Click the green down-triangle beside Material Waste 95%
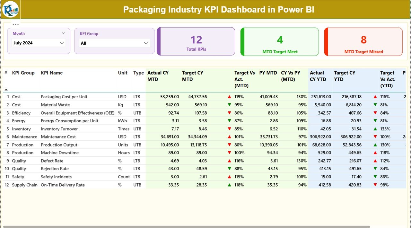The image size is (411, 228). (229, 105)
